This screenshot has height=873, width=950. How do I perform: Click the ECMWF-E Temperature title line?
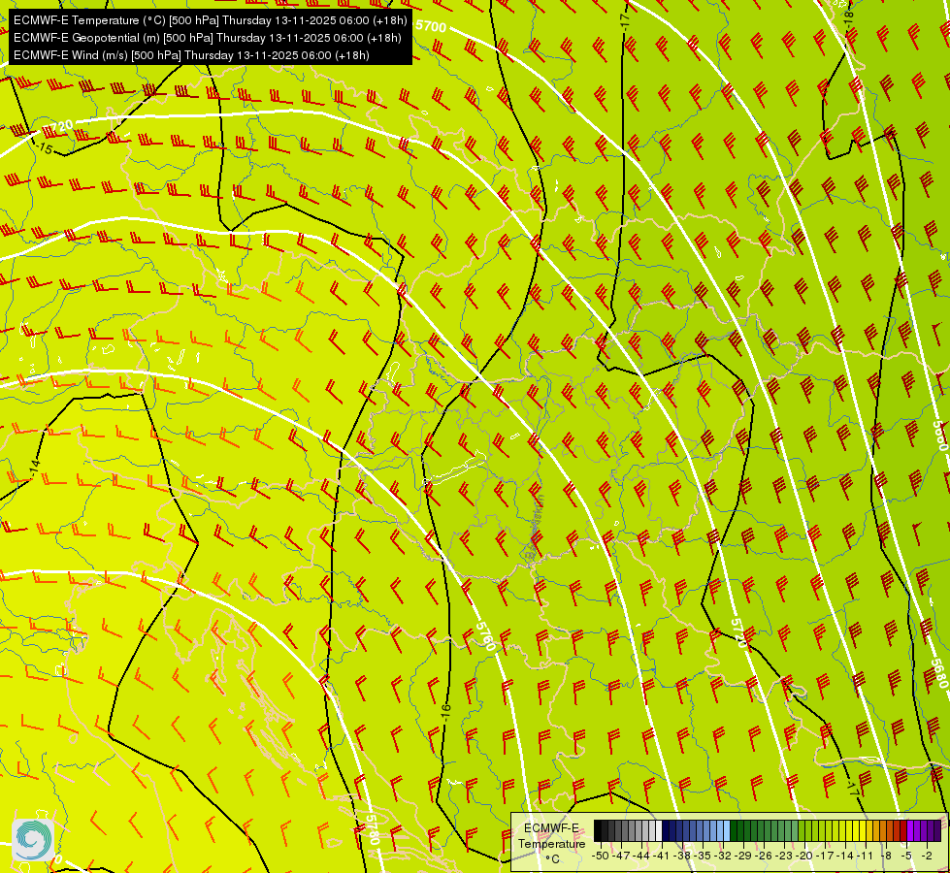click(211, 20)
